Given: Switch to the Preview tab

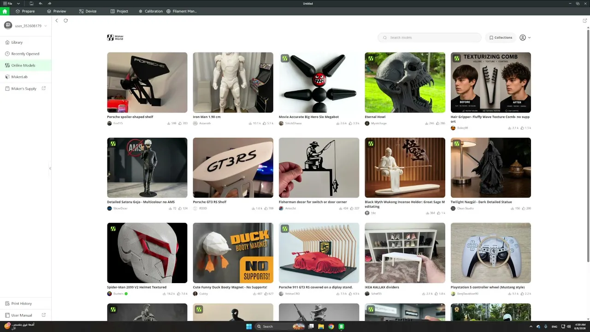Looking at the screenshot, I should (x=56, y=11).
